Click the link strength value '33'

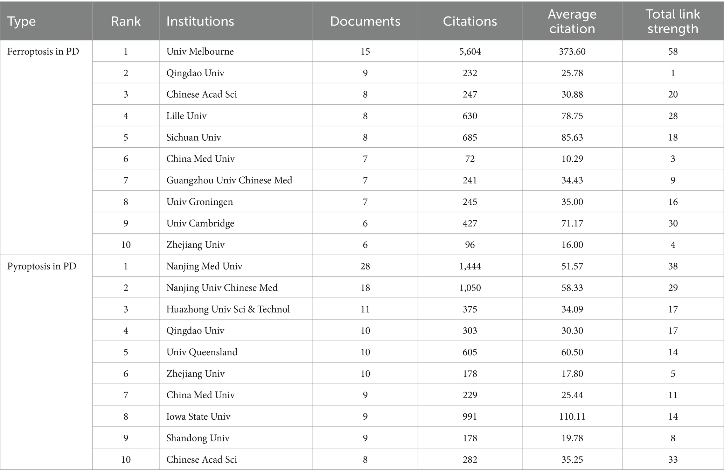tap(673, 460)
